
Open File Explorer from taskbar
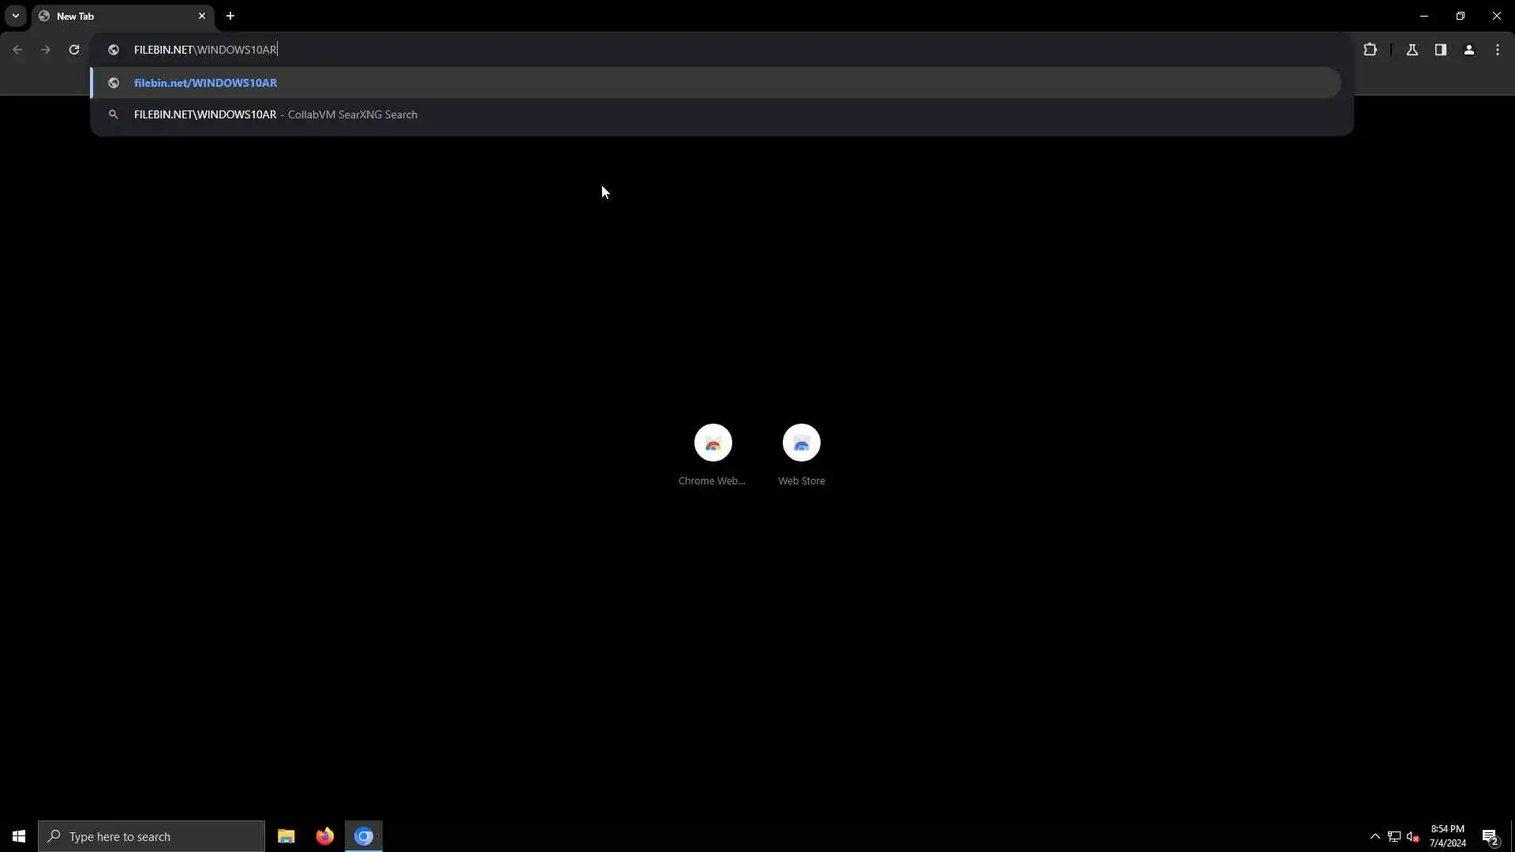tap(286, 836)
